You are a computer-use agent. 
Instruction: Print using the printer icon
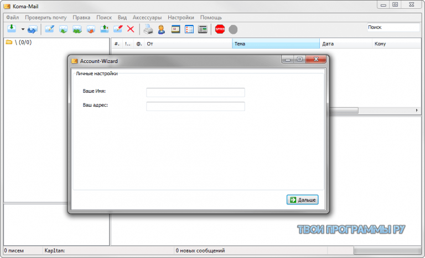[x=148, y=29]
